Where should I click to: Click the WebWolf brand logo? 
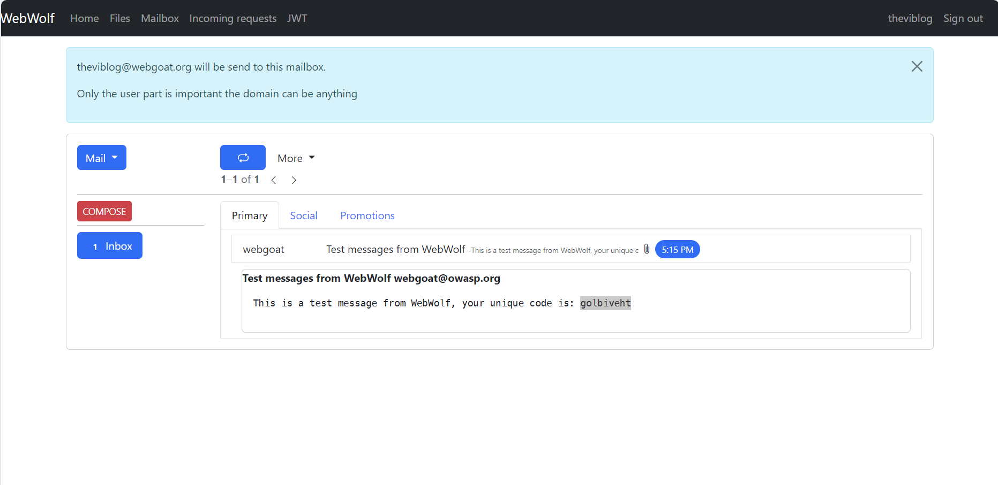point(28,18)
